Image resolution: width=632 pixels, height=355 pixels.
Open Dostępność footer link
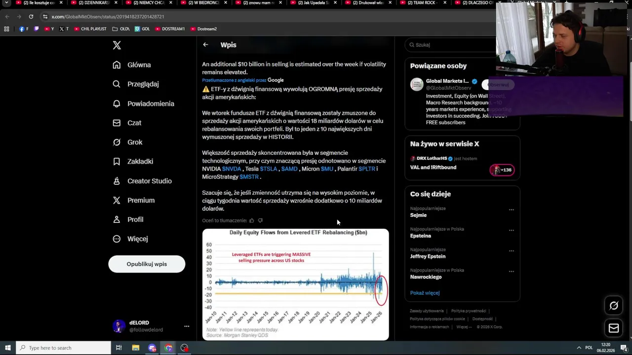pos(482,319)
